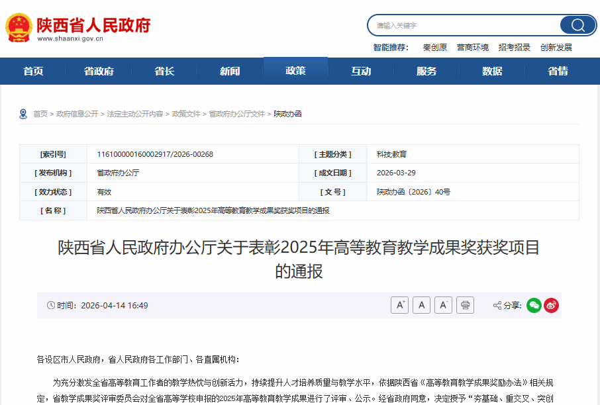Click the Shaanxi government emblem logo
This screenshot has height=405, width=600.
[19, 27]
